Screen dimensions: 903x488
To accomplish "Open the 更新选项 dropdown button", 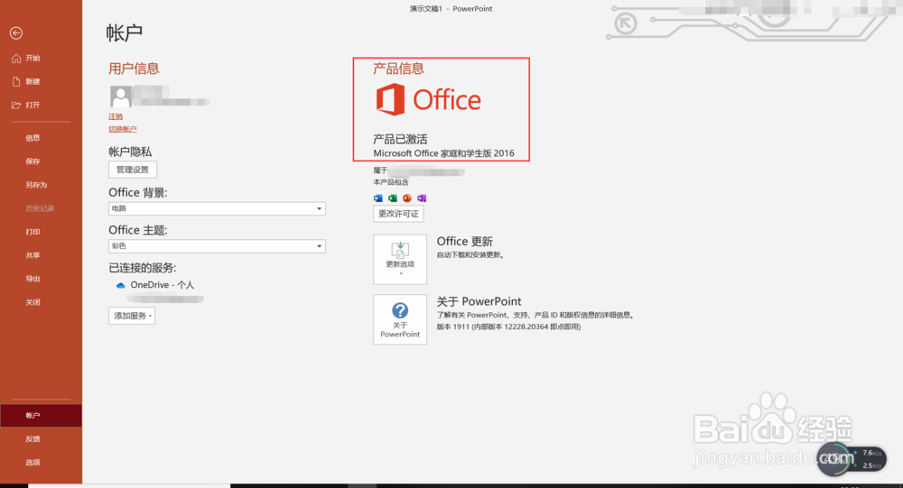I will [x=400, y=260].
